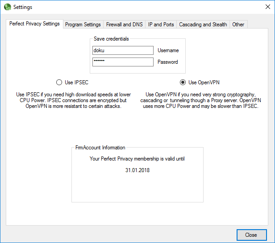Click the FrmAccount Information group title
The image size is (275, 243).
pos(100,148)
